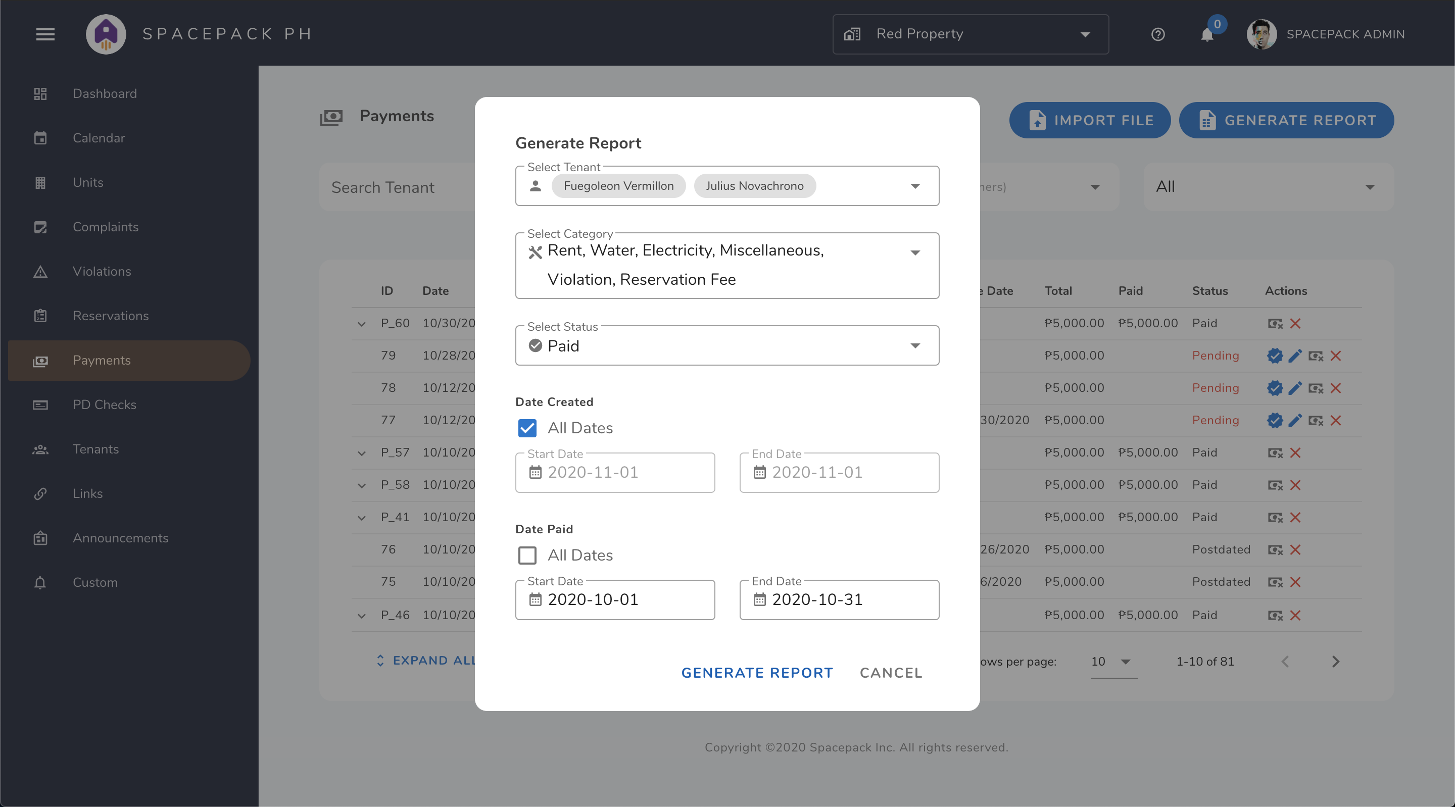Click the Tenants menu item in sidebar
Screen dimensions: 1455x807
click(x=95, y=449)
